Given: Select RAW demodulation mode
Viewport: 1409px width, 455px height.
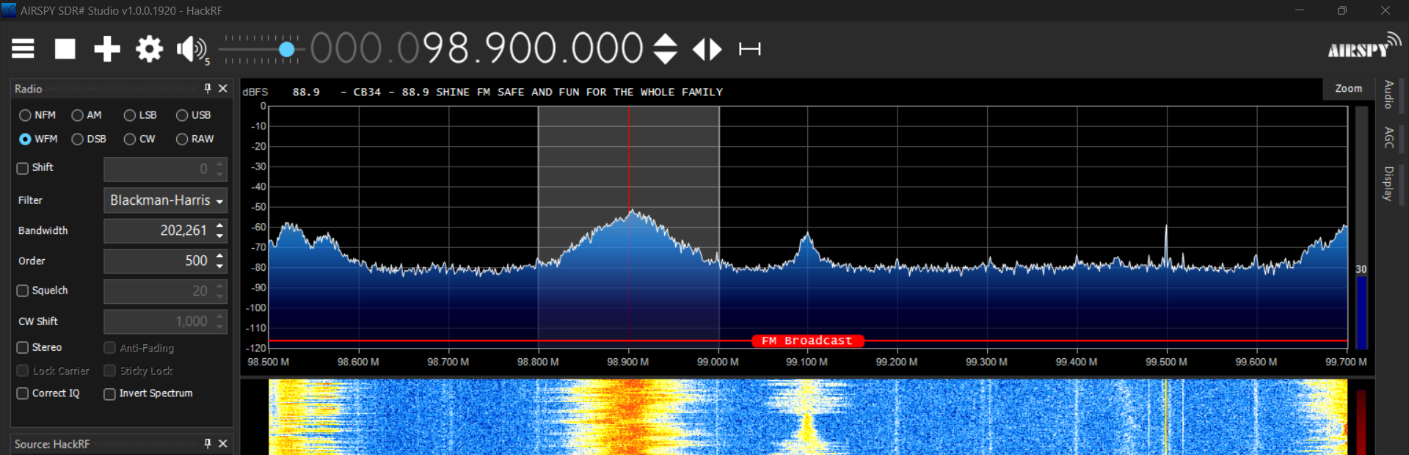Looking at the screenshot, I should 194,139.
